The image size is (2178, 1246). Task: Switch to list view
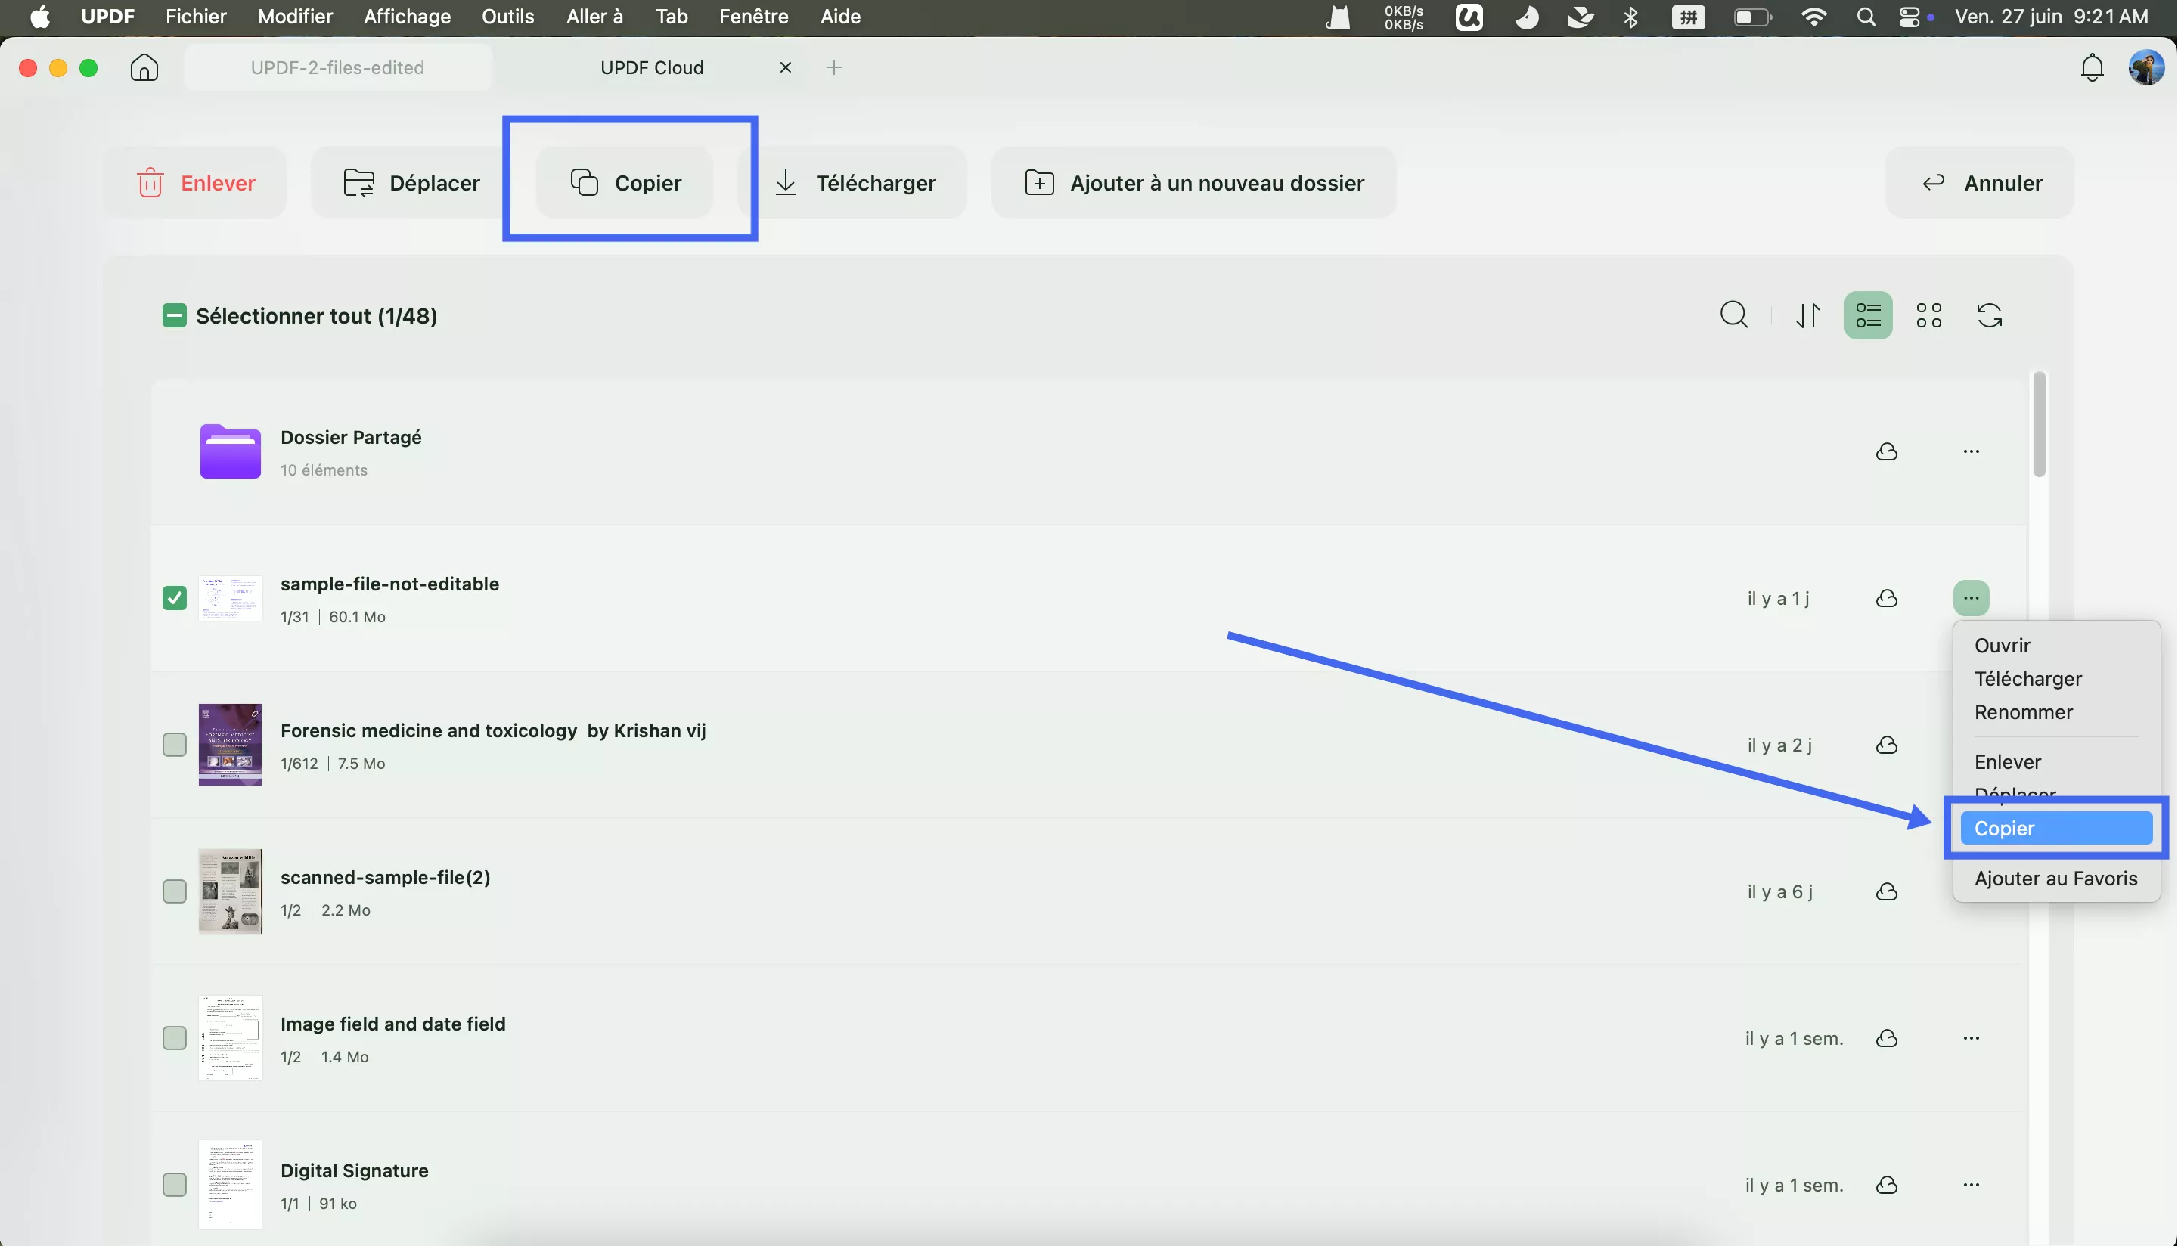(1868, 315)
